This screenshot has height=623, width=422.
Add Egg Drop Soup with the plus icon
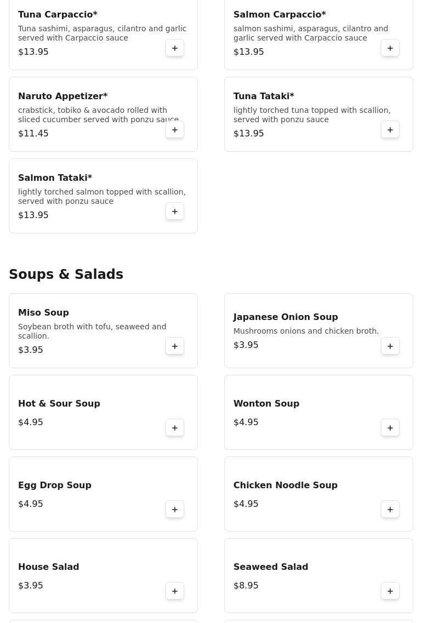tap(175, 510)
